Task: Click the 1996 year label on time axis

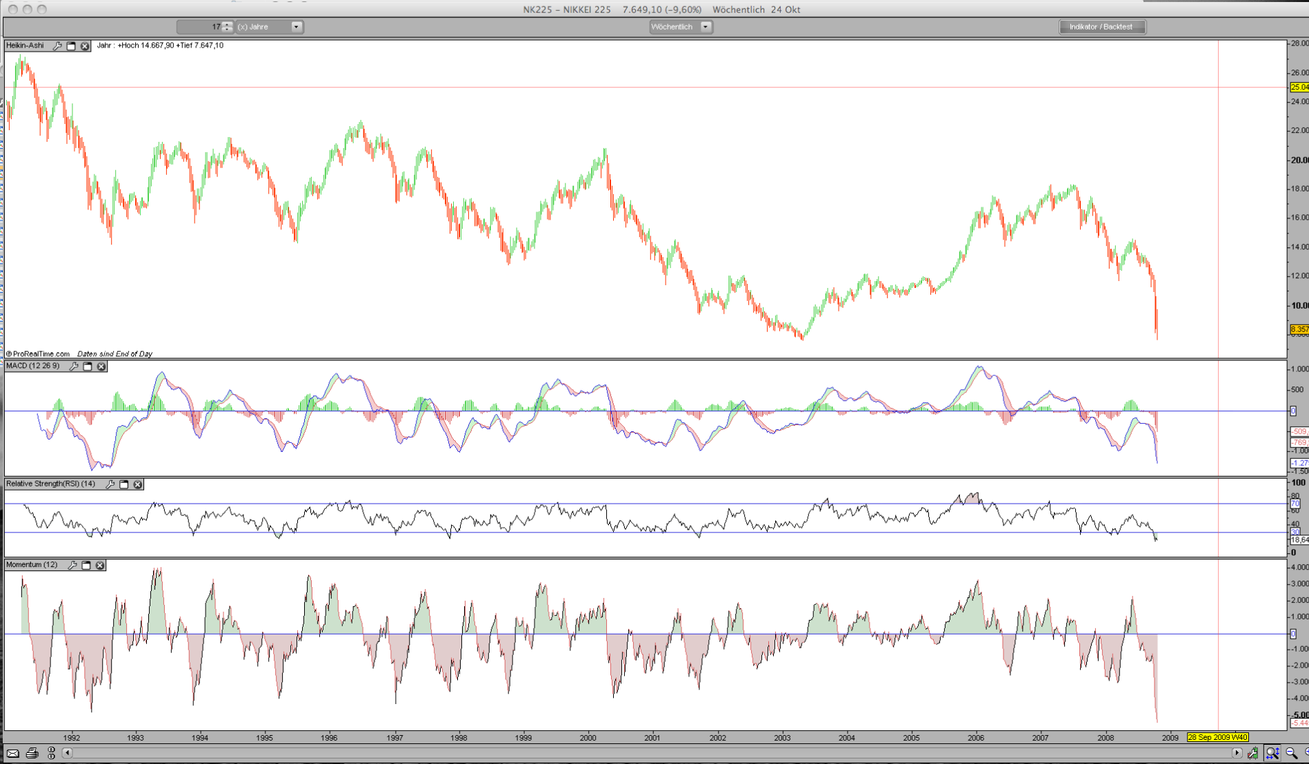Action: (x=329, y=738)
